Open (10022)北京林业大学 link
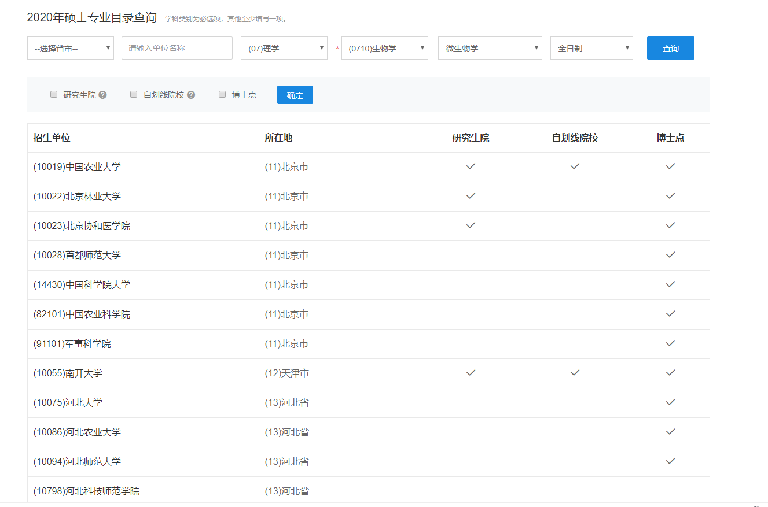Viewport: 768px width, 507px height. (77, 197)
